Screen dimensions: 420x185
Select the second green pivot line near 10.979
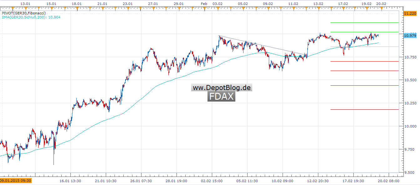tap(364, 32)
